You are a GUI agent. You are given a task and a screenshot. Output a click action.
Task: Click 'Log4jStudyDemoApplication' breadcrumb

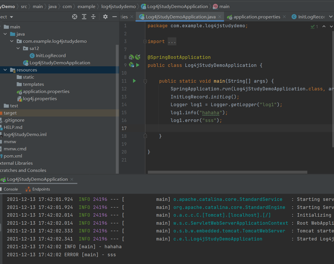click(x=175, y=7)
